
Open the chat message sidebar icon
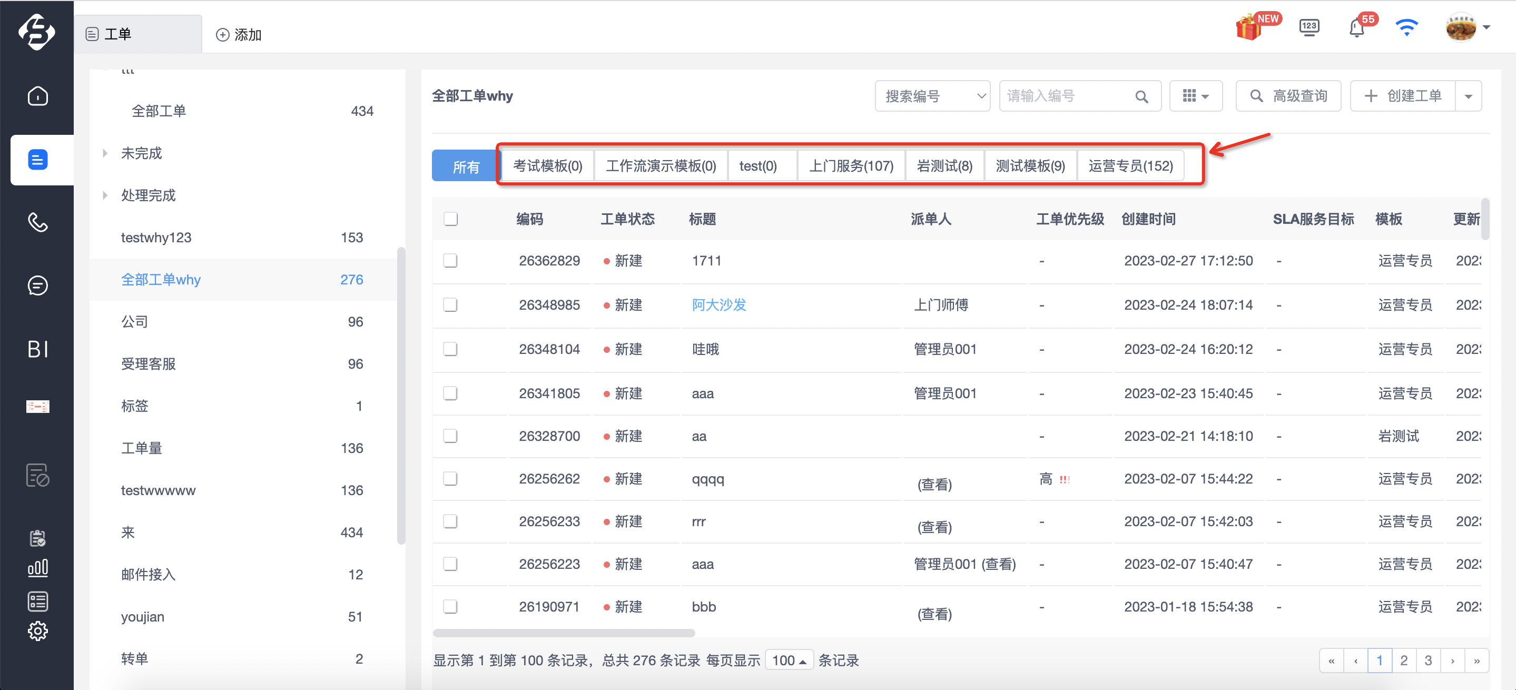(x=38, y=286)
